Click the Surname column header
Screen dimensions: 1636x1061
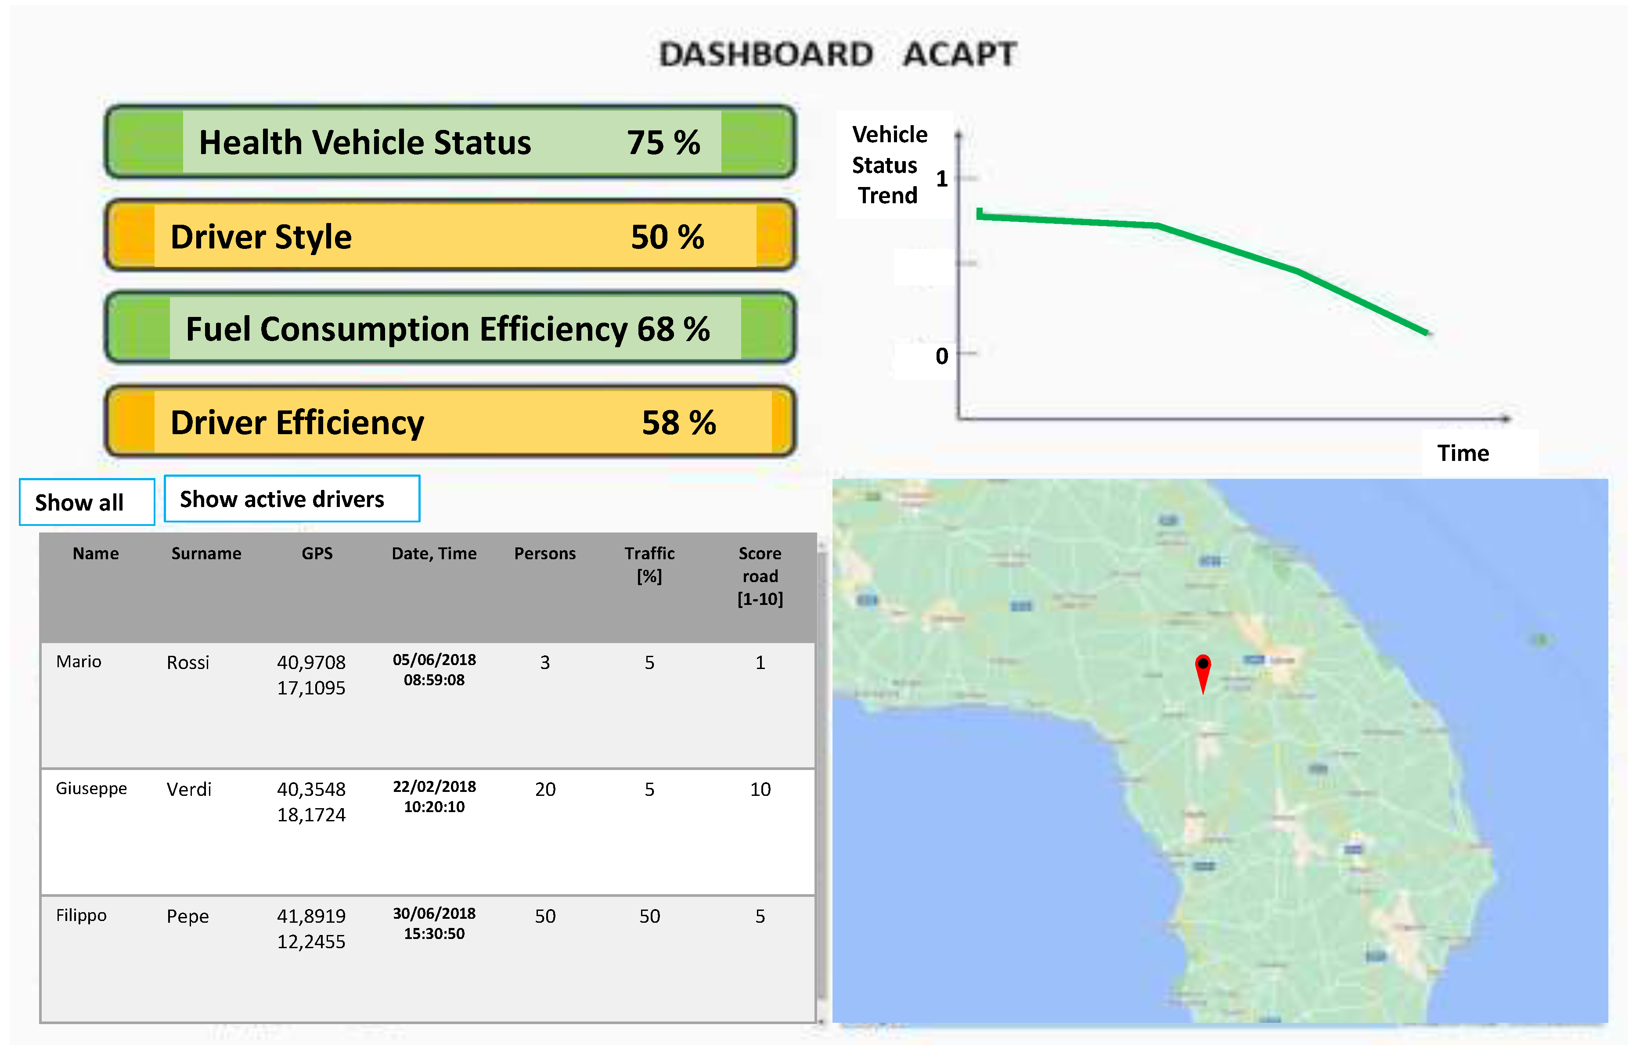coord(206,554)
